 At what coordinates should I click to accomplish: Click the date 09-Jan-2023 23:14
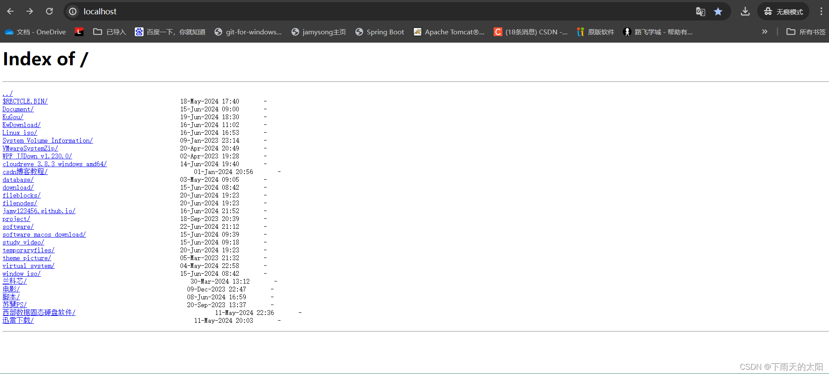pyautogui.click(x=210, y=141)
